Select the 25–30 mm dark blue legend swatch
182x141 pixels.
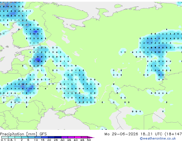pos(58,137)
